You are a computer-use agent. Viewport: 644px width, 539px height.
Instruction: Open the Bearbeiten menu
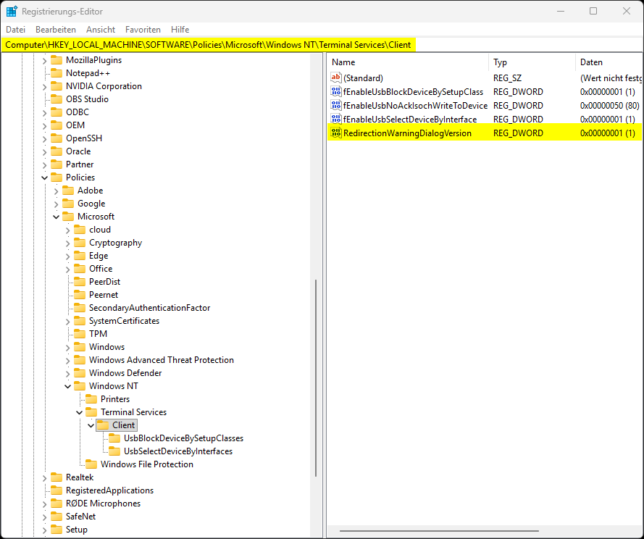56,30
